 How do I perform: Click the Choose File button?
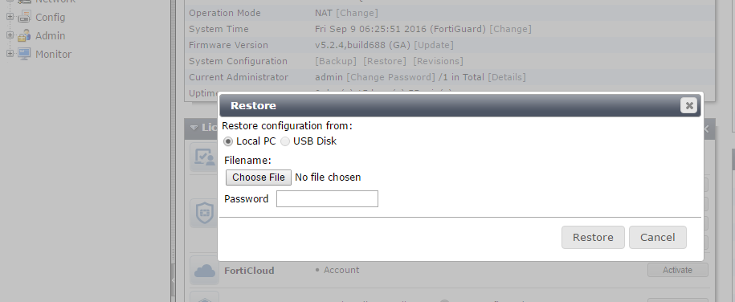click(x=259, y=178)
